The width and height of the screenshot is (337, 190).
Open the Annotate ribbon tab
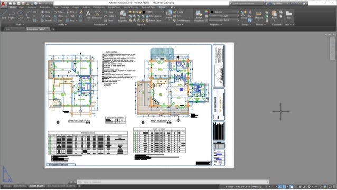point(32,7)
